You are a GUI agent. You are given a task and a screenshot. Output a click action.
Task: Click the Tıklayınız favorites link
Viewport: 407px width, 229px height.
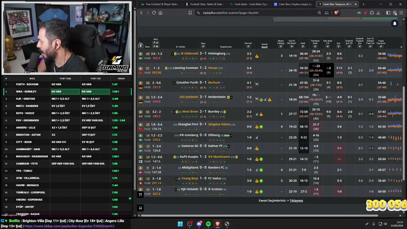point(296,201)
